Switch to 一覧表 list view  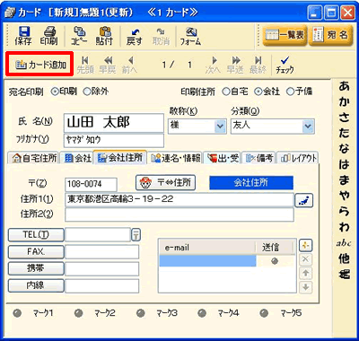(x=285, y=36)
